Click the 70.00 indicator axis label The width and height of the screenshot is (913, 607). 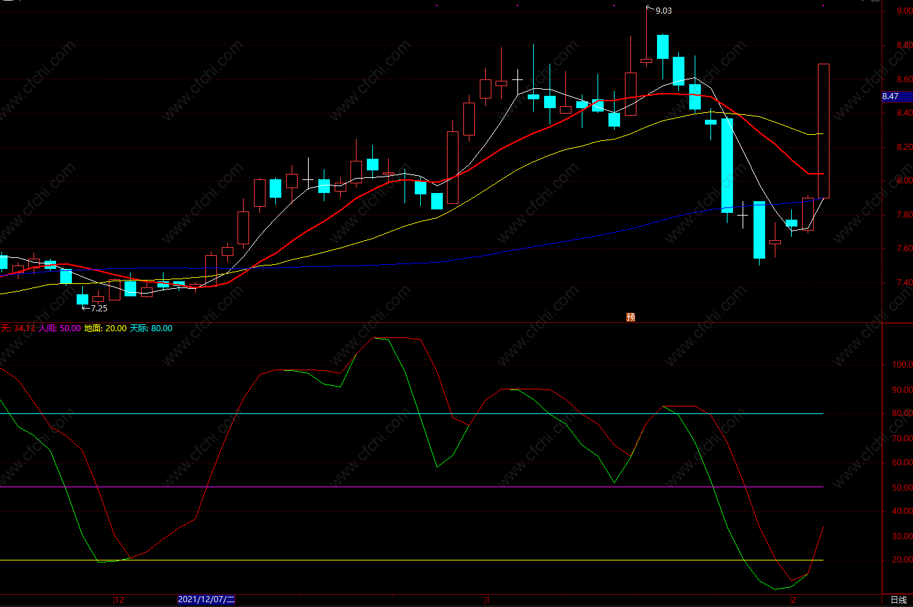pos(903,438)
